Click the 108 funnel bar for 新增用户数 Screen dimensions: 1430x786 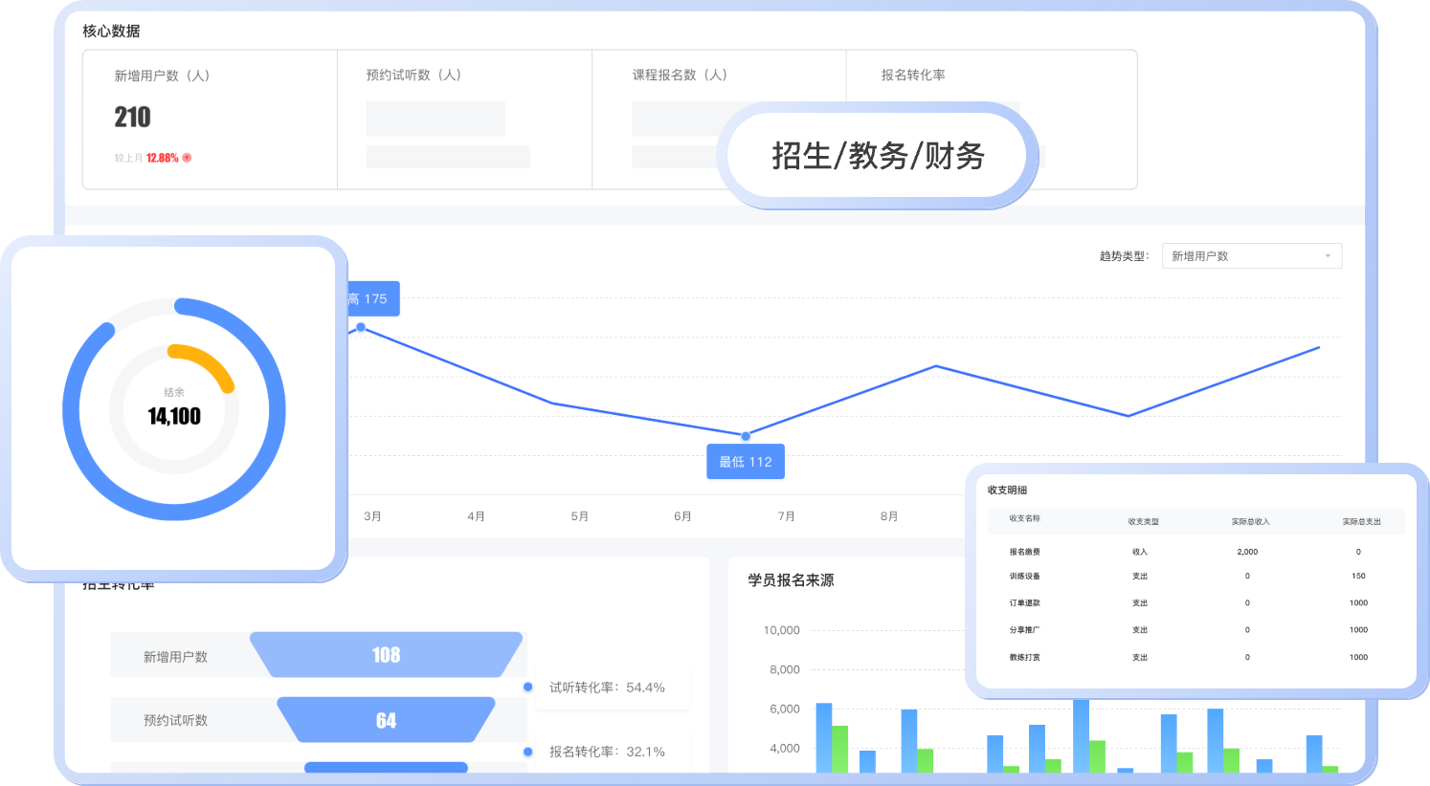385,655
